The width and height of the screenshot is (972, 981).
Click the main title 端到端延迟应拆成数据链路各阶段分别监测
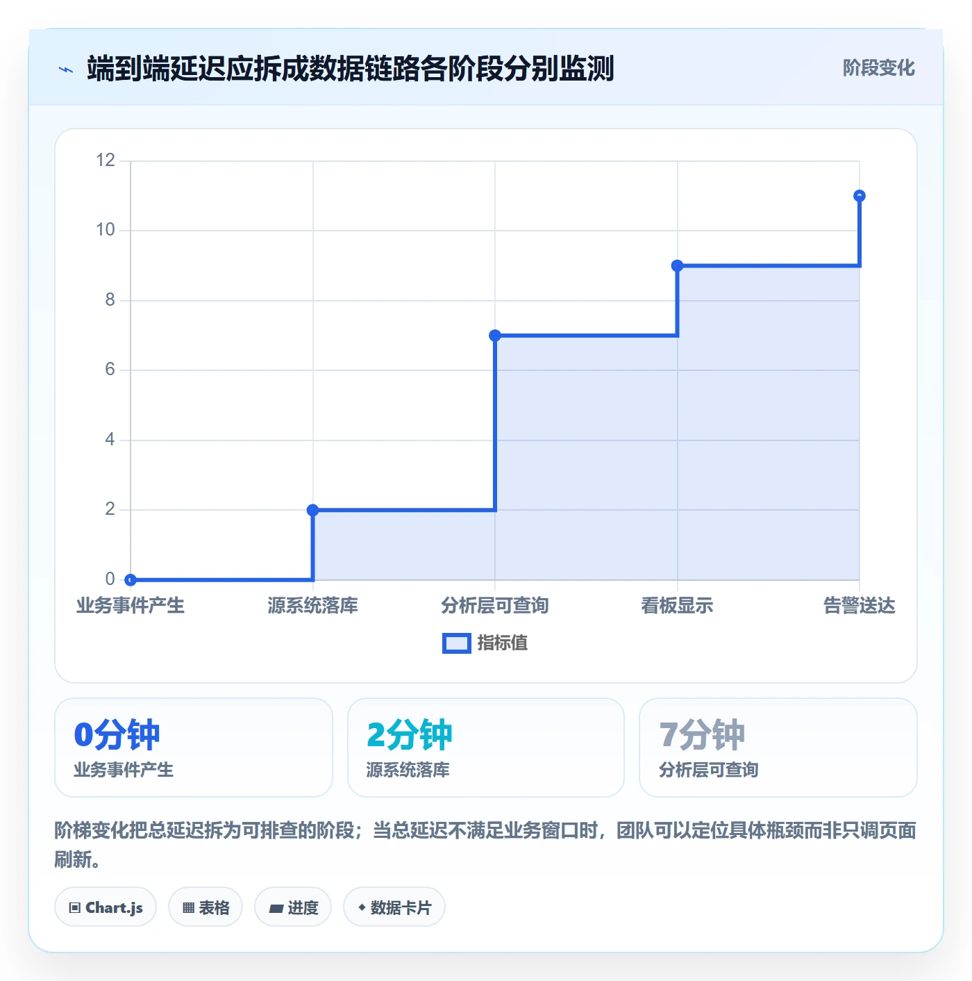tap(351, 69)
